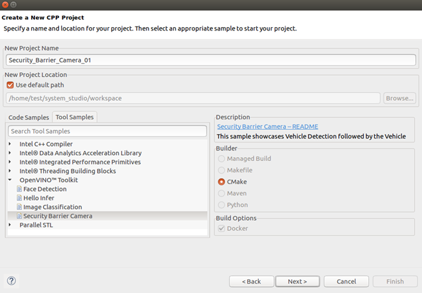Click the Hello Infer file icon
422x293 pixels.
click(x=19, y=198)
